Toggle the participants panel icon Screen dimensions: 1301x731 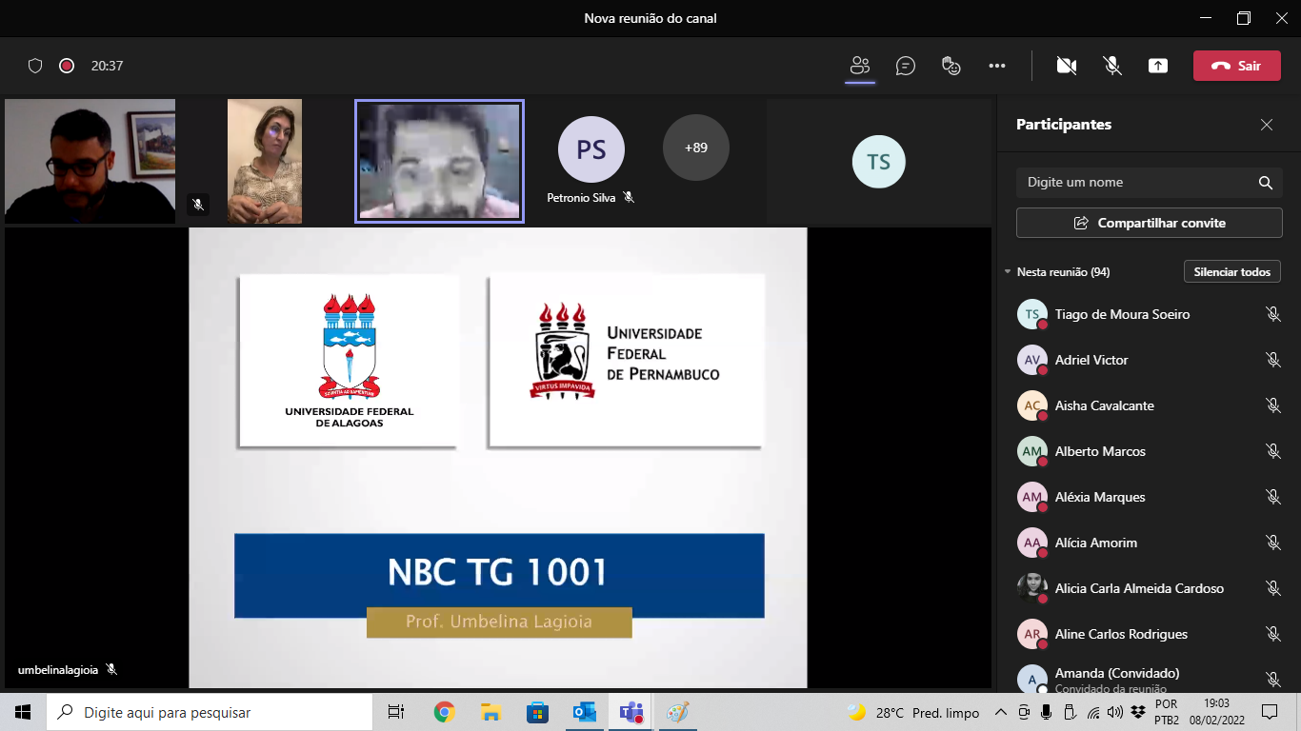[x=860, y=66]
